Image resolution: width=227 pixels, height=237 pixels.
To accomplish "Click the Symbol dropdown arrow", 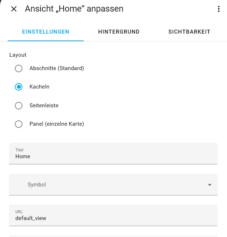I will point(209,185).
